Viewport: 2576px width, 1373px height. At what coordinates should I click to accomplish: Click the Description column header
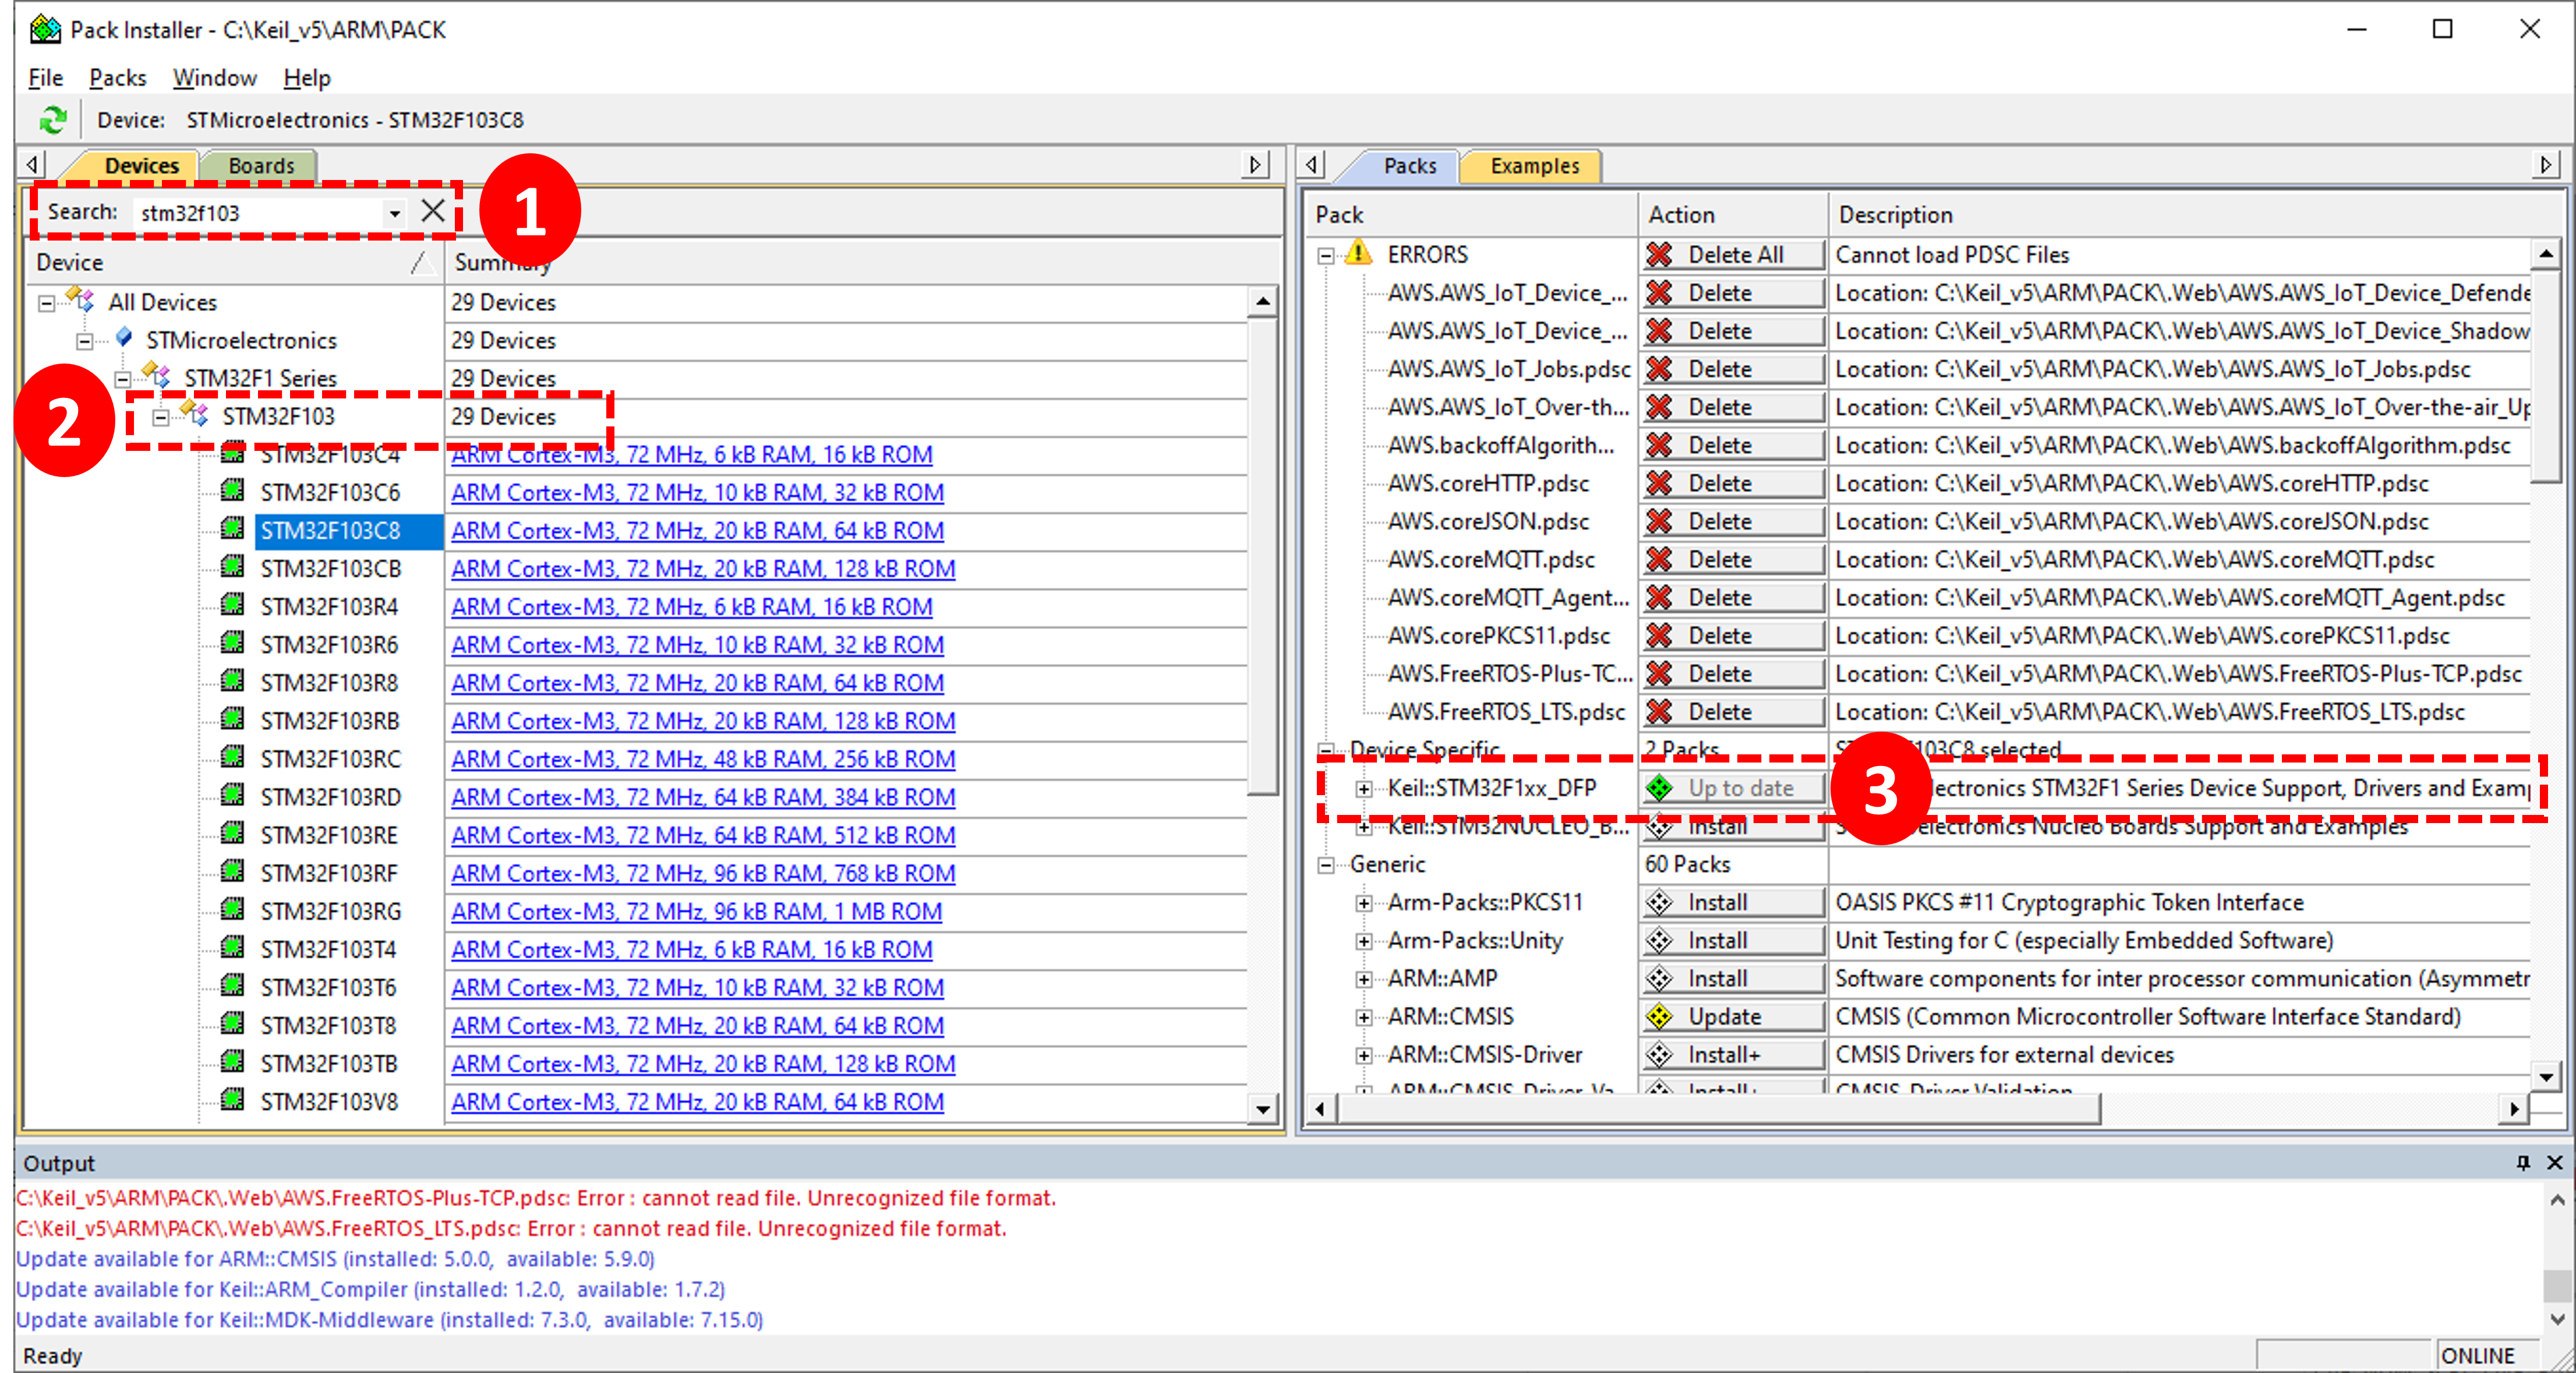click(x=2195, y=215)
